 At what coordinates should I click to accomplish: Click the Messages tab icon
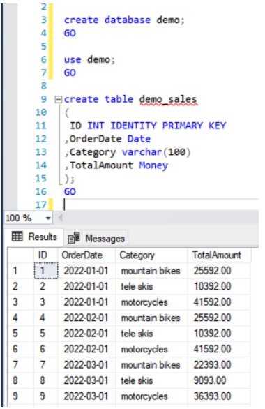[x=74, y=237]
